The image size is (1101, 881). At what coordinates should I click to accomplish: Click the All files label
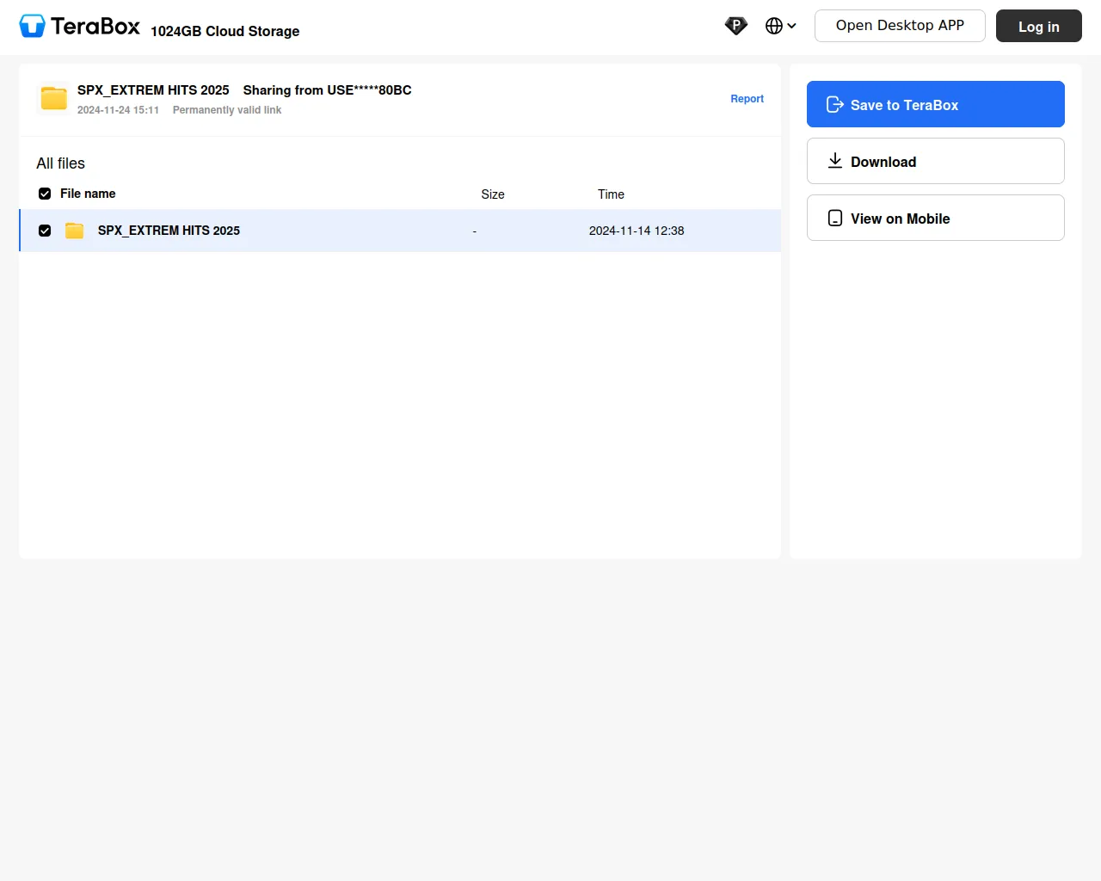click(60, 163)
